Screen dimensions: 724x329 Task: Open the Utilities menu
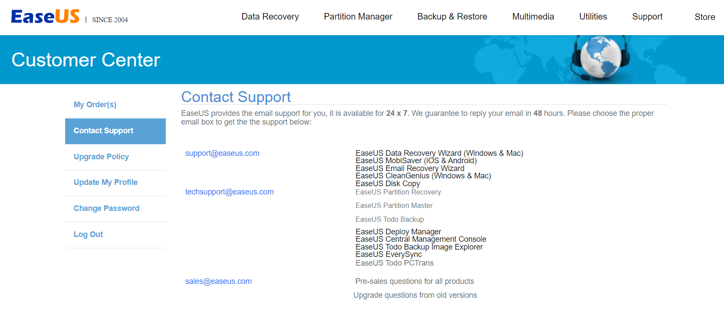pos(593,16)
